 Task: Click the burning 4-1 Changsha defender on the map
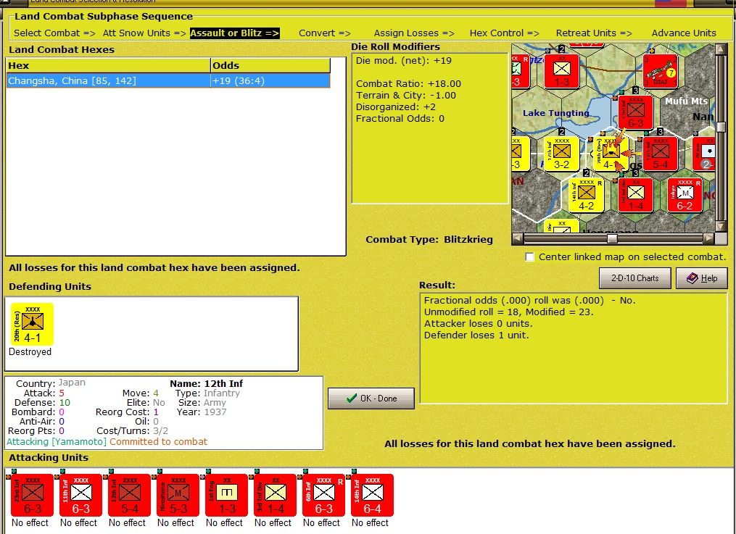611,154
